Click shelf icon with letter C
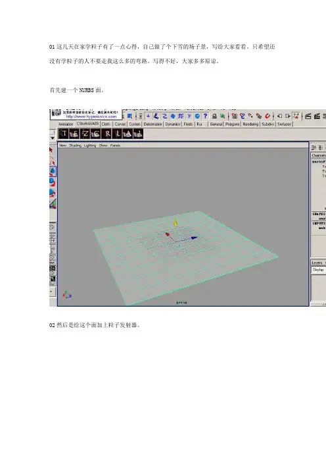 point(95,134)
